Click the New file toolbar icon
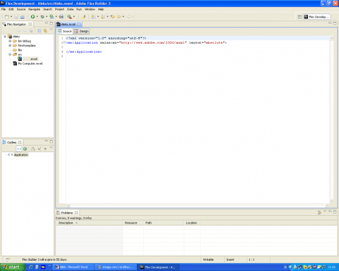 [7, 16]
